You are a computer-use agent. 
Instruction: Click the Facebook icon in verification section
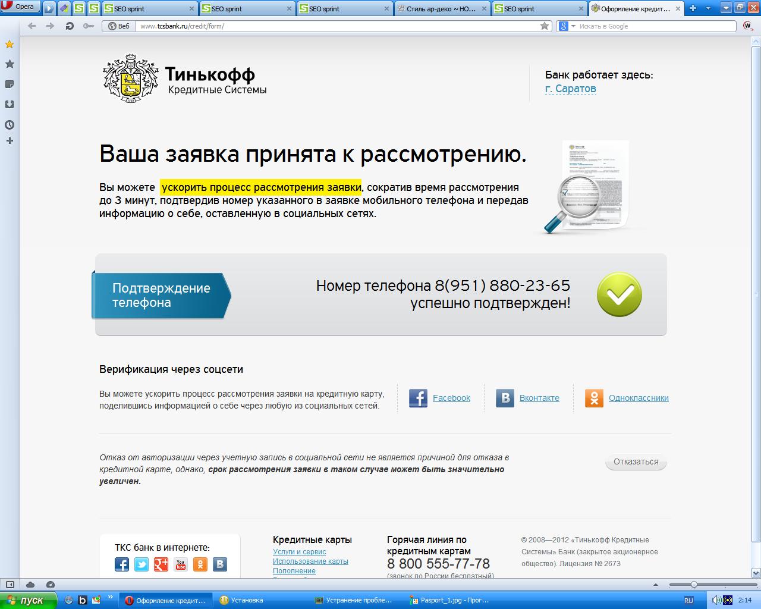click(418, 398)
